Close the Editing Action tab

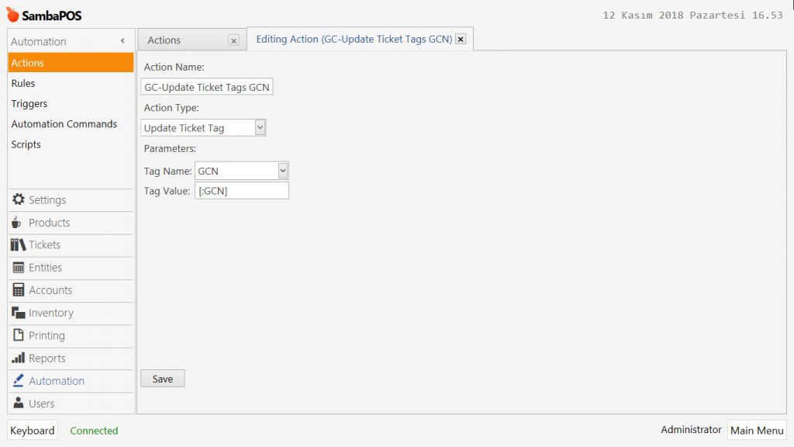pos(461,39)
